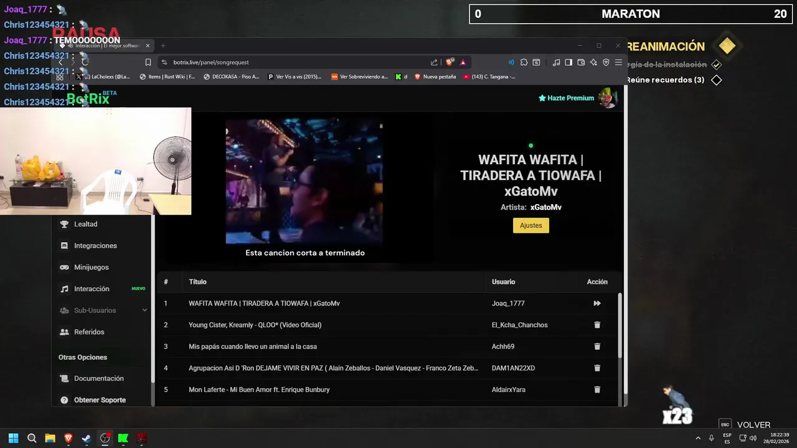Open media control music note icon
This screenshot has height=448, width=797.
pos(557,62)
